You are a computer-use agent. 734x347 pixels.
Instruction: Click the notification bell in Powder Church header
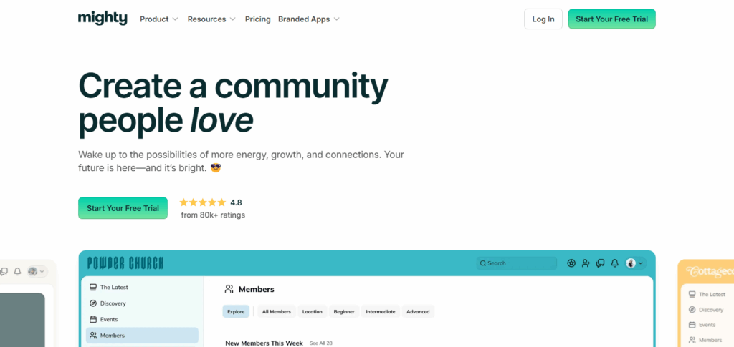point(615,263)
